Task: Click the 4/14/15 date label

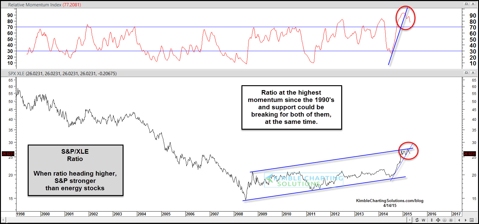Action: click(x=390, y=205)
